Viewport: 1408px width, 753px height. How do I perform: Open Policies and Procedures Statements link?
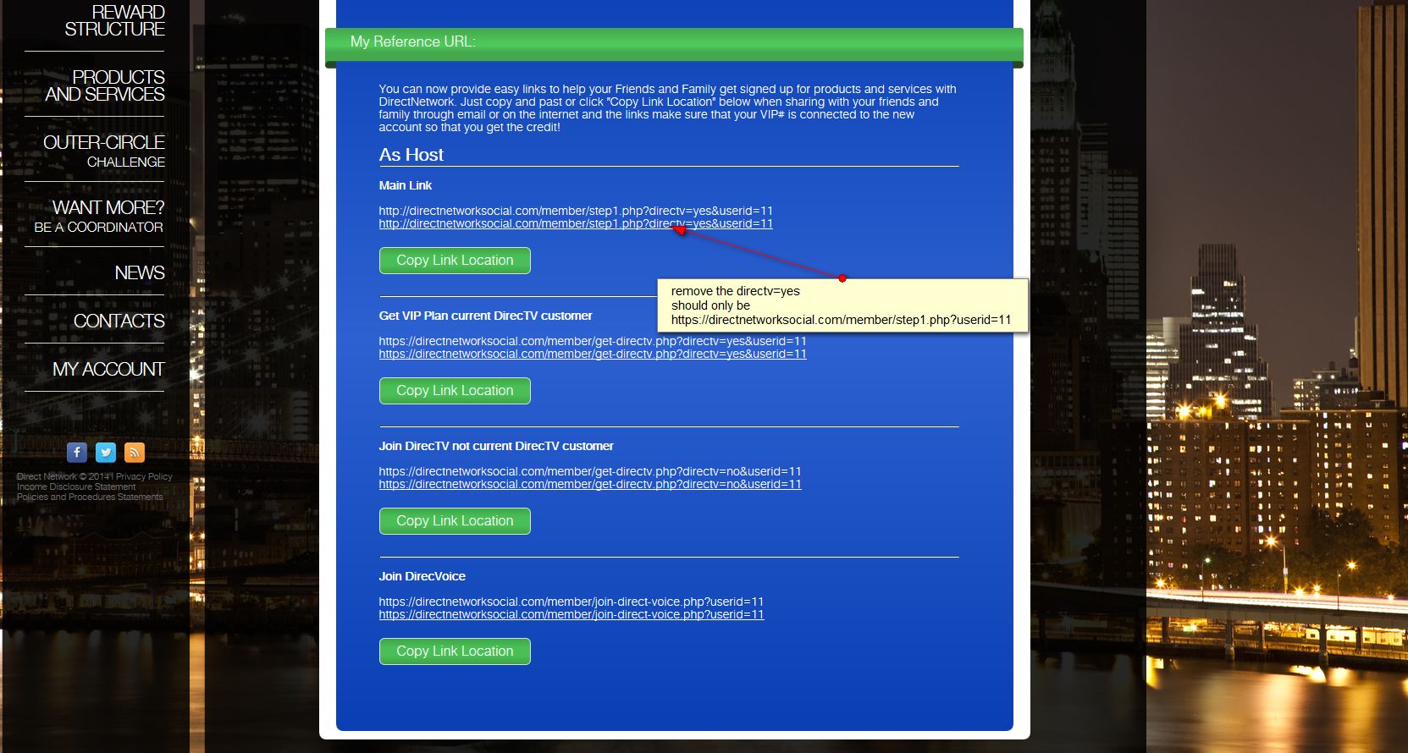tap(90, 497)
